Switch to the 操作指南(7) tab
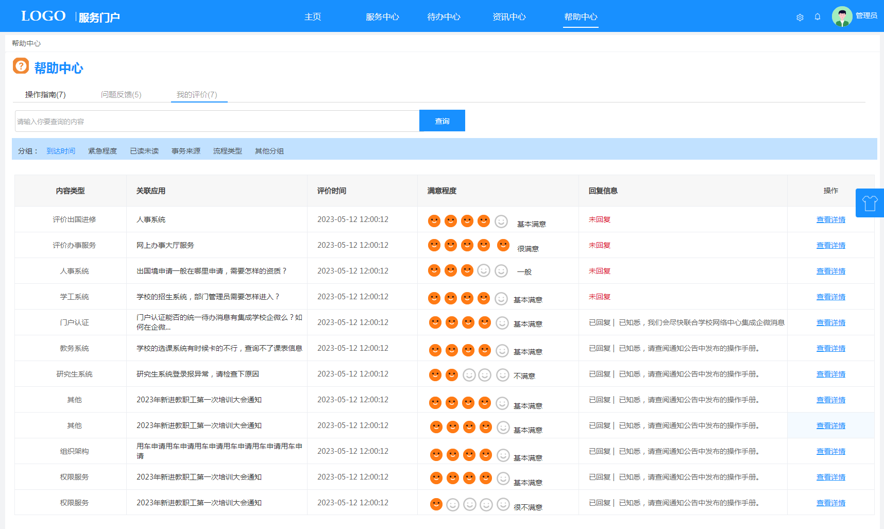884x529 pixels. 45,95
